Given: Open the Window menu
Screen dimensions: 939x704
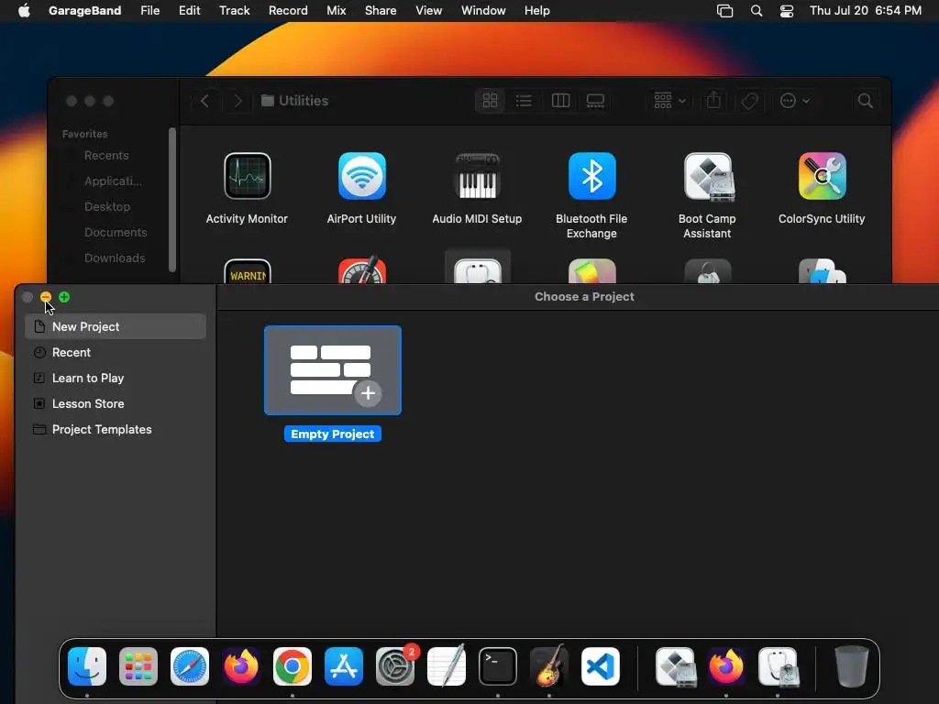Looking at the screenshot, I should [x=483, y=11].
